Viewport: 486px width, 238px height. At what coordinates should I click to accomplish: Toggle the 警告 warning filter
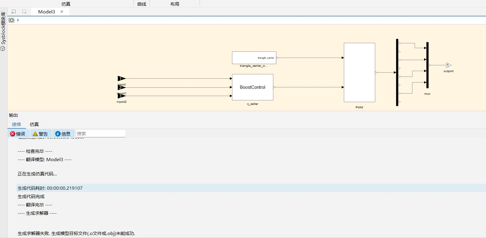coord(41,134)
